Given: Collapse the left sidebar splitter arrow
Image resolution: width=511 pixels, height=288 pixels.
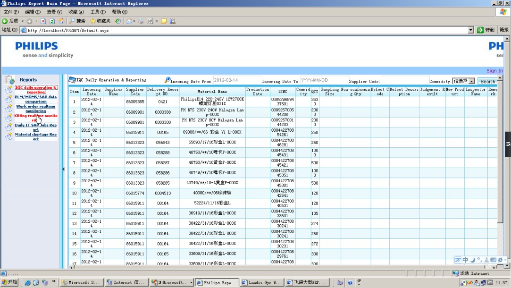Looking at the screenshot, I should click(63, 169).
